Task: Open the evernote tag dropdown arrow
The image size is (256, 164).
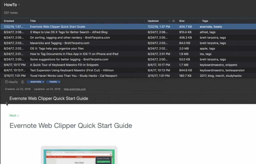Action: point(43,82)
